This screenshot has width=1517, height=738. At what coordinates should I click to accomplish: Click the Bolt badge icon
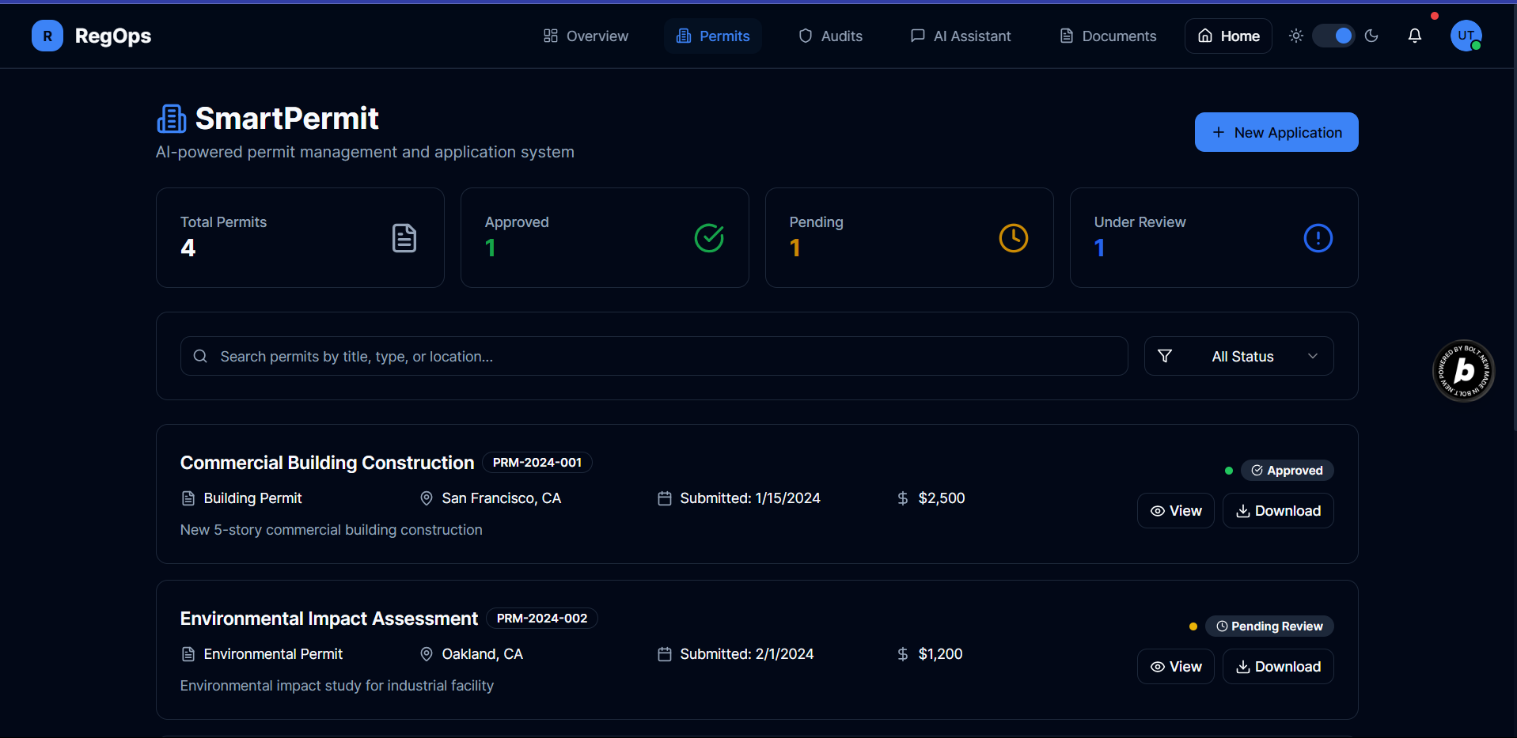pyautogui.click(x=1463, y=371)
